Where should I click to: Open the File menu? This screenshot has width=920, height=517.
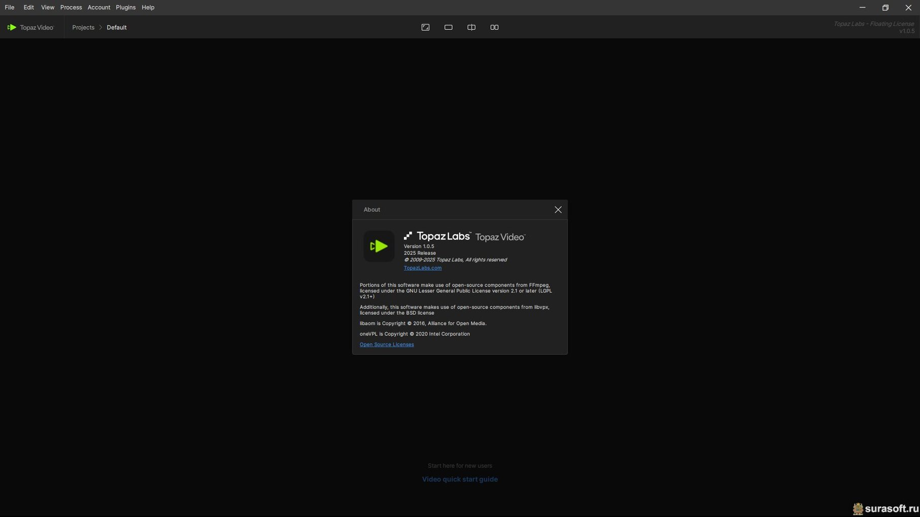(10, 8)
